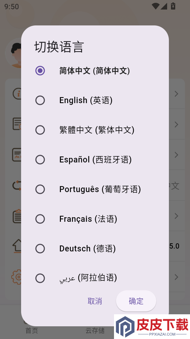Click the info icon in settings list
Viewport: 190px width, 339px height.
[x=17, y=94]
